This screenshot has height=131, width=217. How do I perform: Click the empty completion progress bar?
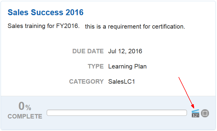117,113
